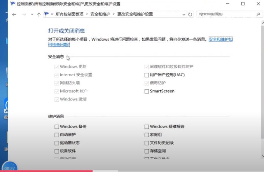The height and width of the screenshot is (172, 264).
Task: Expand the double chevron before 所有控制面板项
Action: pos(52,14)
